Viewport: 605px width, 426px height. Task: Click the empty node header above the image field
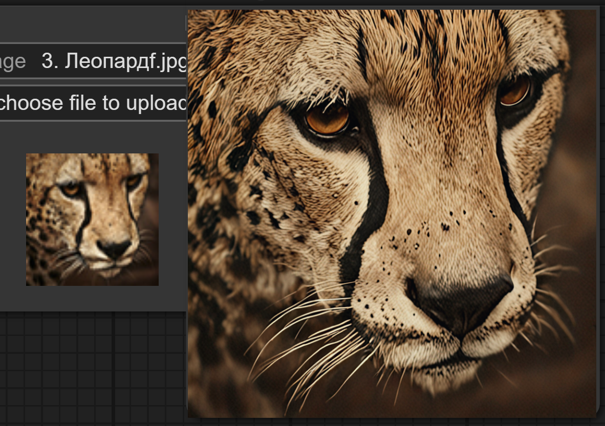(x=92, y=23)
